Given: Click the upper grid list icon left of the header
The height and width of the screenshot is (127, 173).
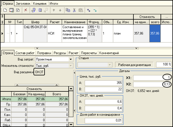Looking at the screenshot, I should tap(2, 17).
